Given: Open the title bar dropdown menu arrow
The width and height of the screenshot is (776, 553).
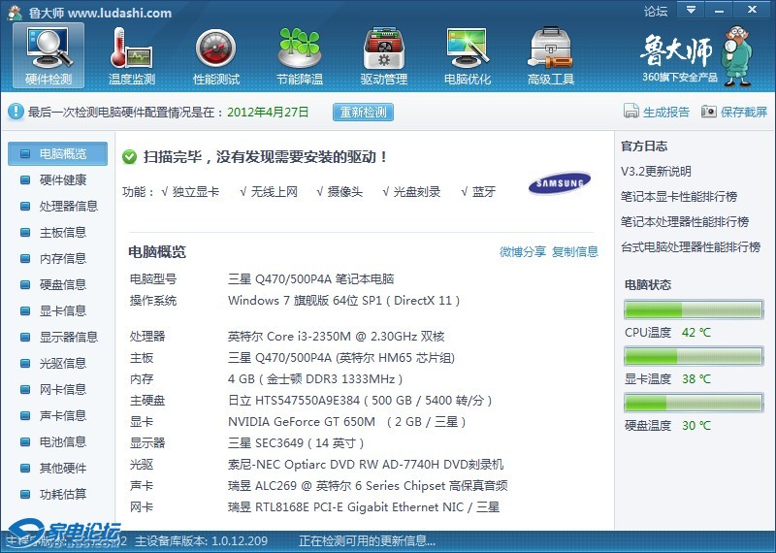Looking at the screenshot, I should tap(691, 10).
